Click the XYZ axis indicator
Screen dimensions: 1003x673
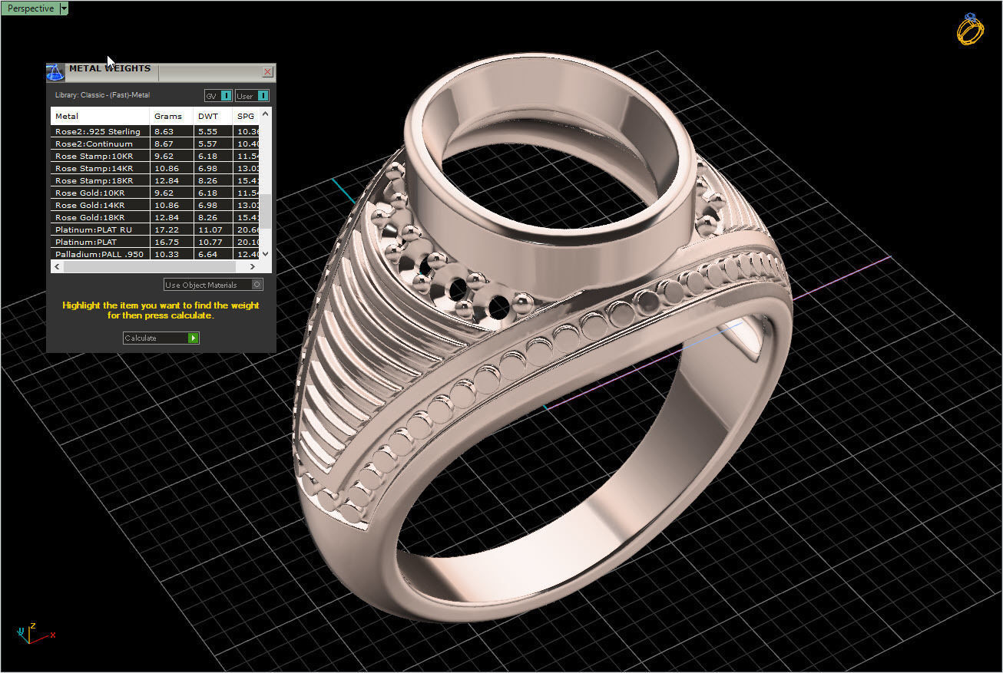(x=35, y=632)
